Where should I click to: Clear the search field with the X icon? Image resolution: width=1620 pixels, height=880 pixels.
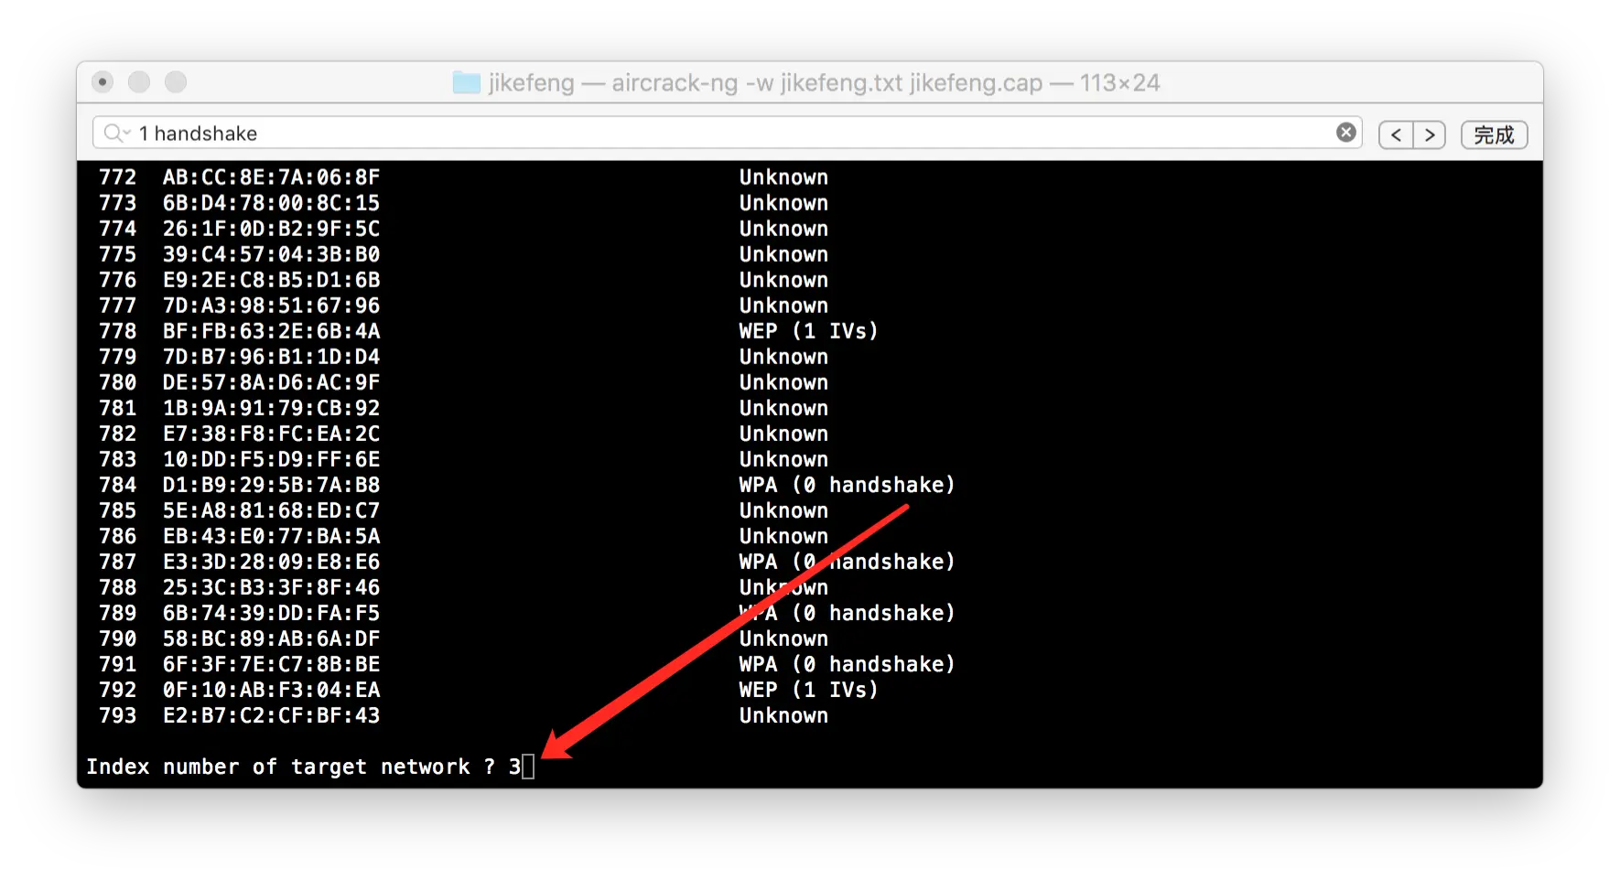[1345, 133]
